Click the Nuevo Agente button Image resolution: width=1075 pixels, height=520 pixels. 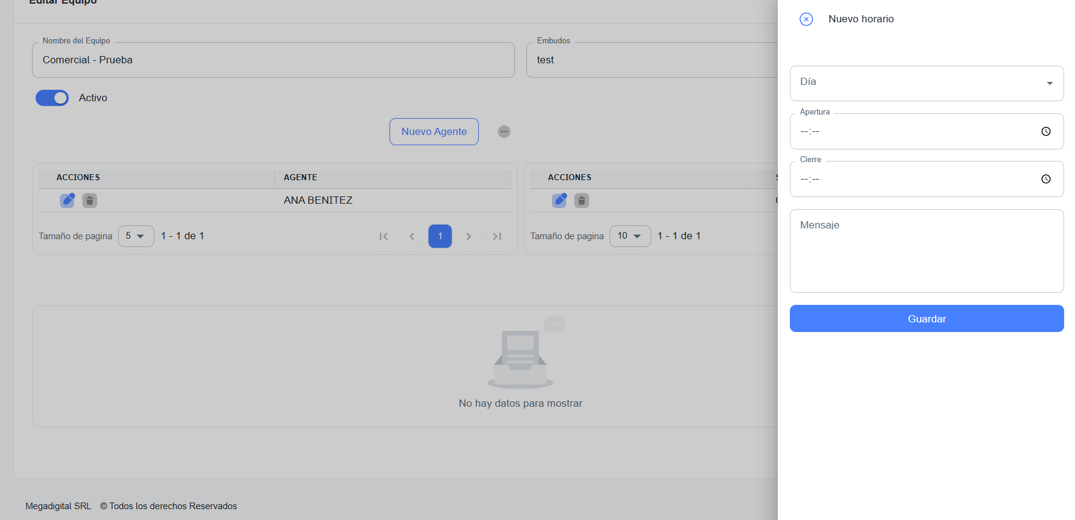coord(433,131)
